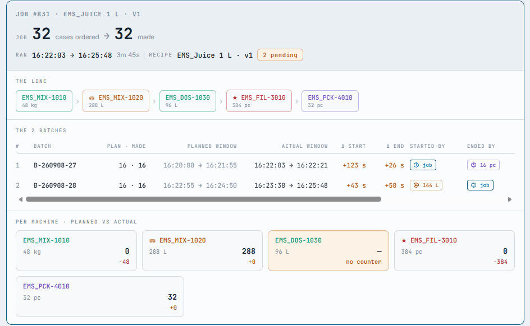Click the 'no counter' label
This screenshot has height=326, width=530.
click(x=363, y=262)
